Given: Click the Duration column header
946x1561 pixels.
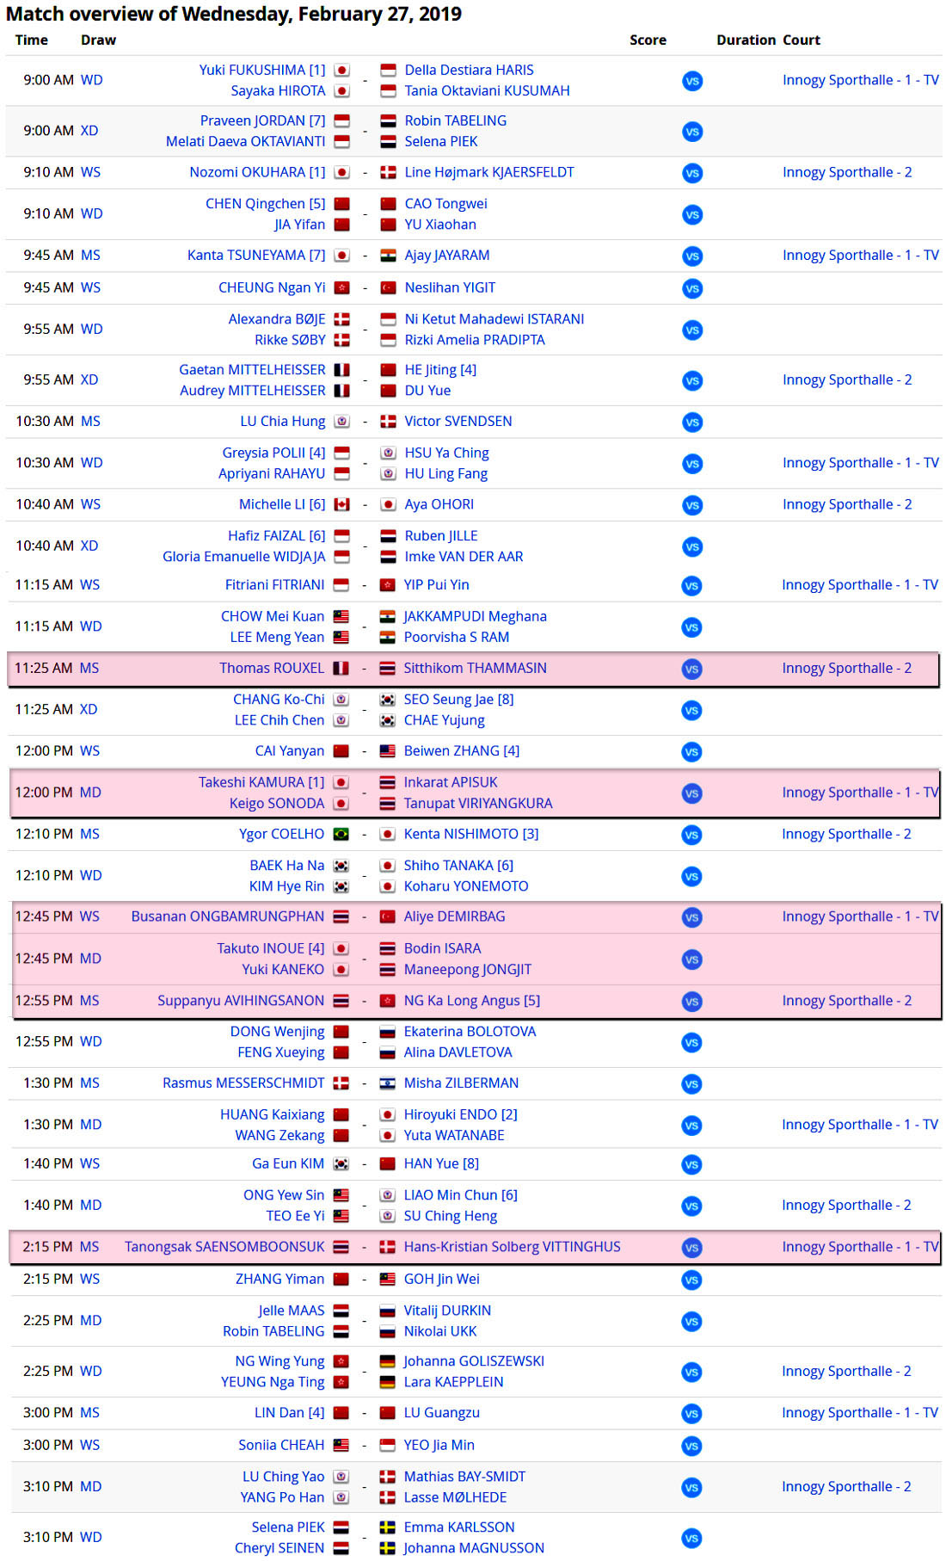Looking at the screenshot, I should pos(746,40).
